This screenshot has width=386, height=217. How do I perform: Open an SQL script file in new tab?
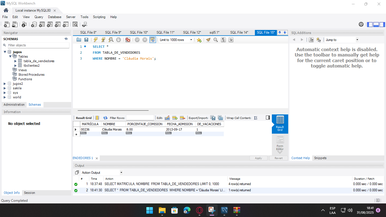(15, 25)
